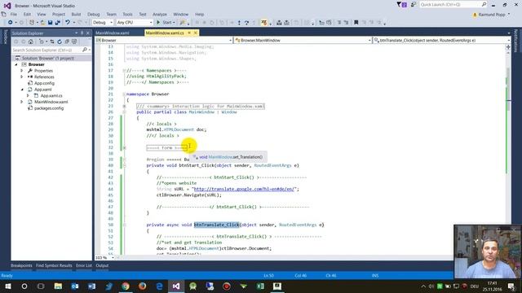This screenshot has height=293, width=522.
Task: Select App.xaml.cs in Solution Explorer
Action: (x=51, y=96)
